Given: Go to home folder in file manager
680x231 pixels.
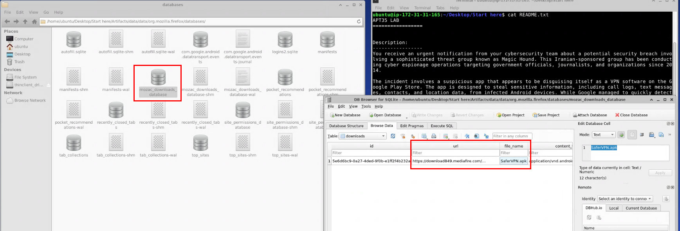Looking at the screenshot, I should coord(34,21).
